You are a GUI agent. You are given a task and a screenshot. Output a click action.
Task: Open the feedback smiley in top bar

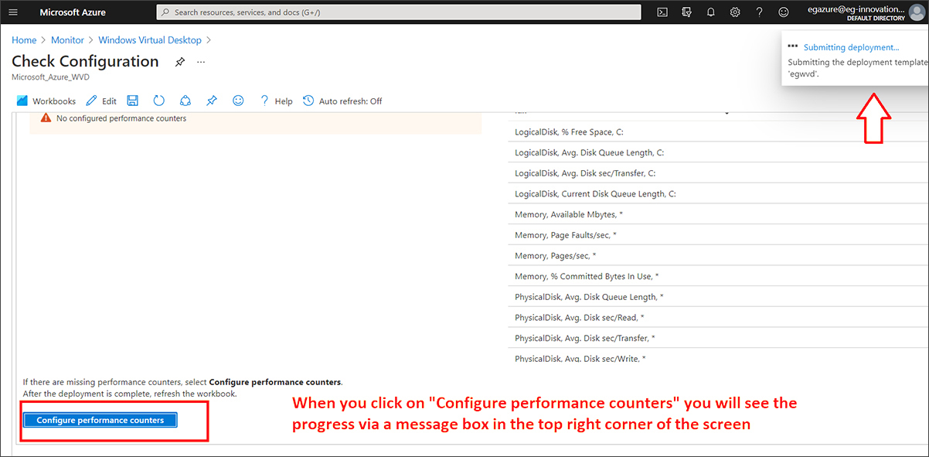tap(784, 12)
